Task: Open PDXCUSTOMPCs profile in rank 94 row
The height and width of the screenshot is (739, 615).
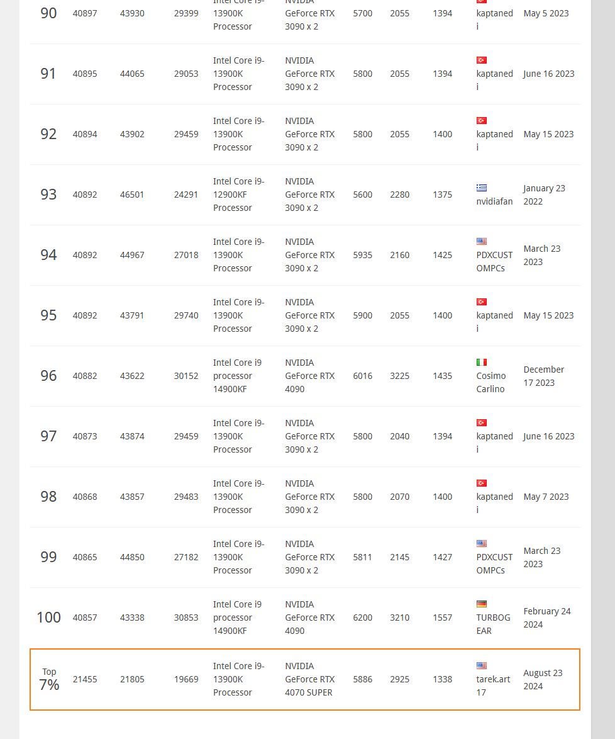Action: [x=494, y=262]
